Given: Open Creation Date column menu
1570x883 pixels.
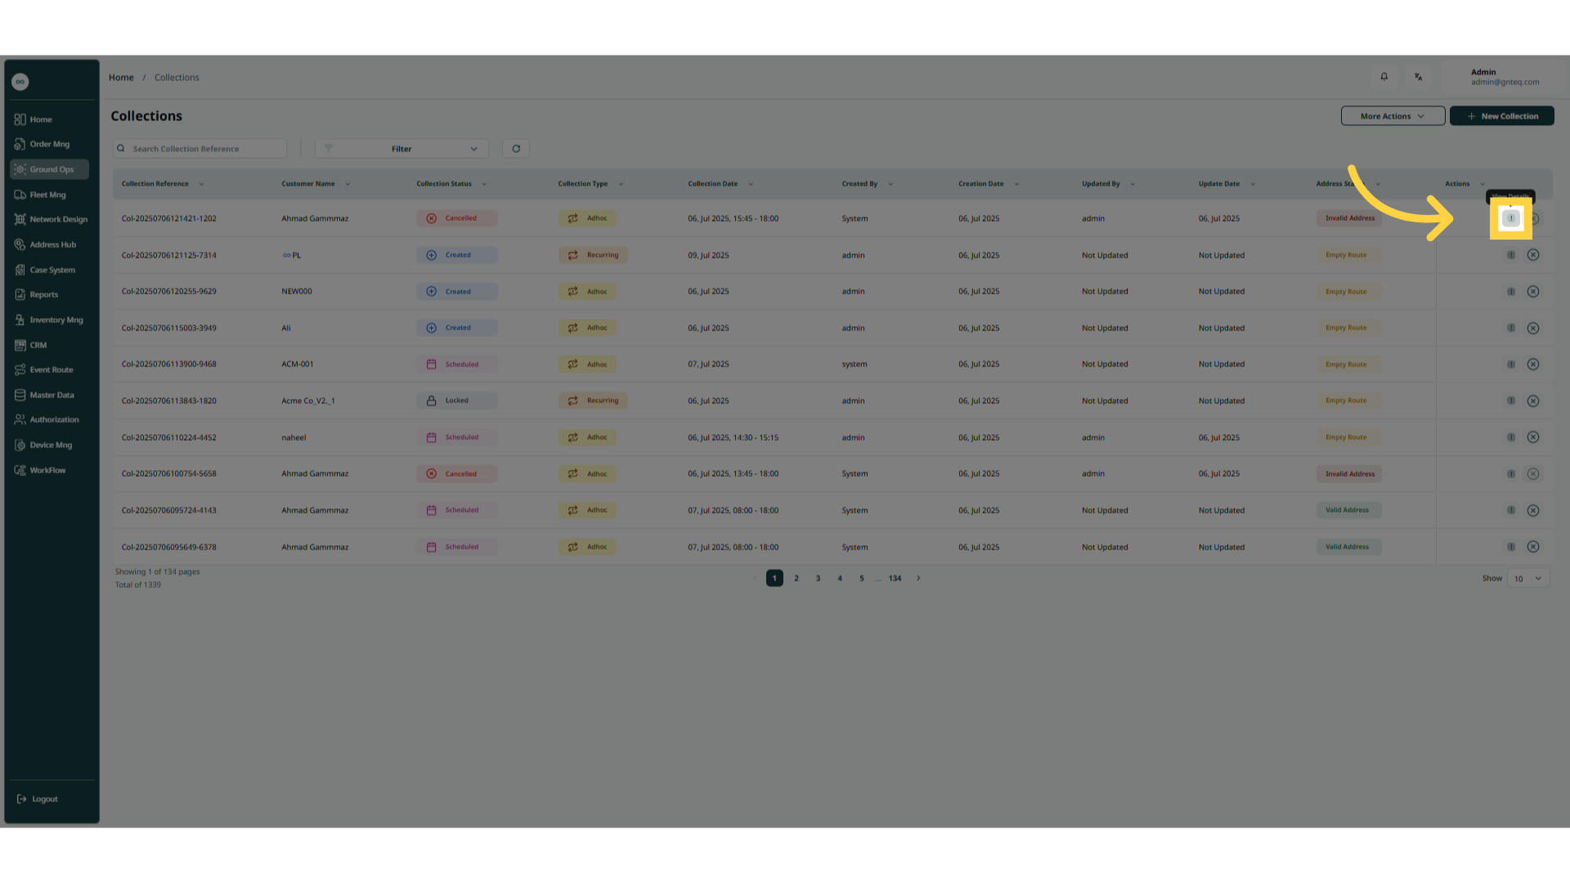Looking at the screenshot, I should [1016, 184].
